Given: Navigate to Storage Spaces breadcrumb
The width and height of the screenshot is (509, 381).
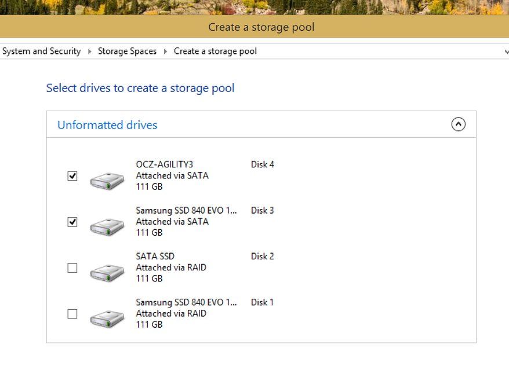Looking at the screenshot, I should [127, 52].
